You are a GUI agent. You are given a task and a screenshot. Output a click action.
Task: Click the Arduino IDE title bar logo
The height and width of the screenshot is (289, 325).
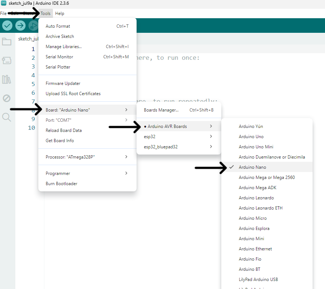pos(4,3)
